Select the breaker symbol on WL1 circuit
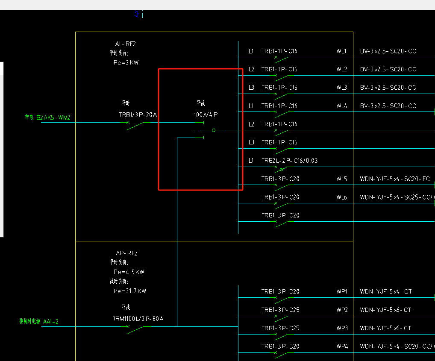This screenshot has height=361, width=435. pyautogui.click(x=281, y=59)
